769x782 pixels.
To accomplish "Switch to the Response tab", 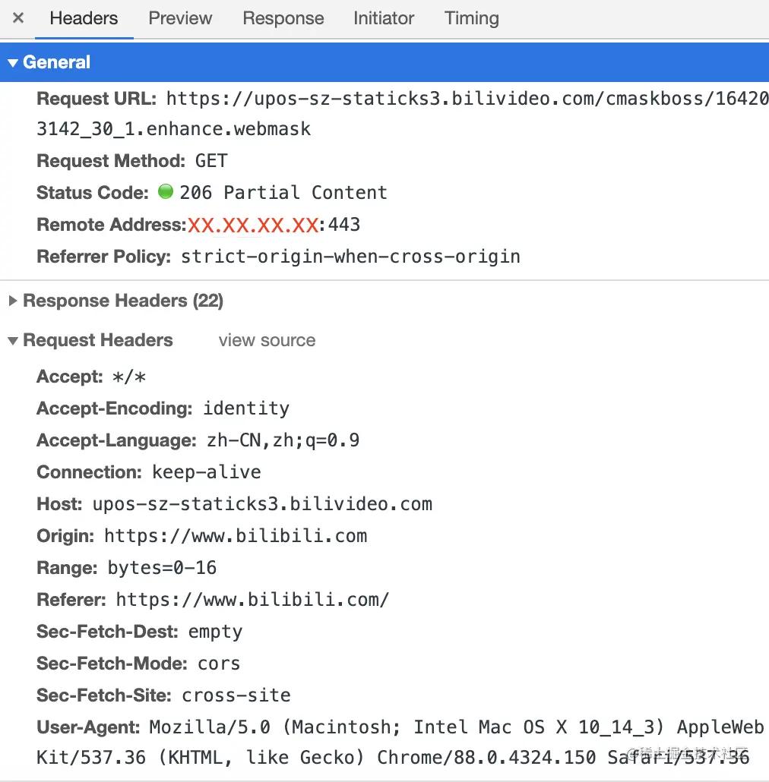I will click(x=283, y=18).
